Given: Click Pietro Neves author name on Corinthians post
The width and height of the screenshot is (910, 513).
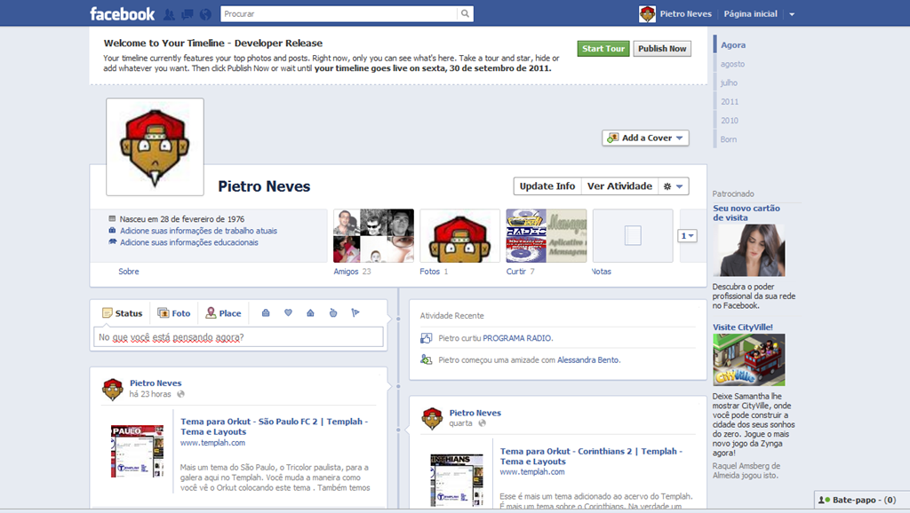Looking at the screenshot, I should (475, 413).
